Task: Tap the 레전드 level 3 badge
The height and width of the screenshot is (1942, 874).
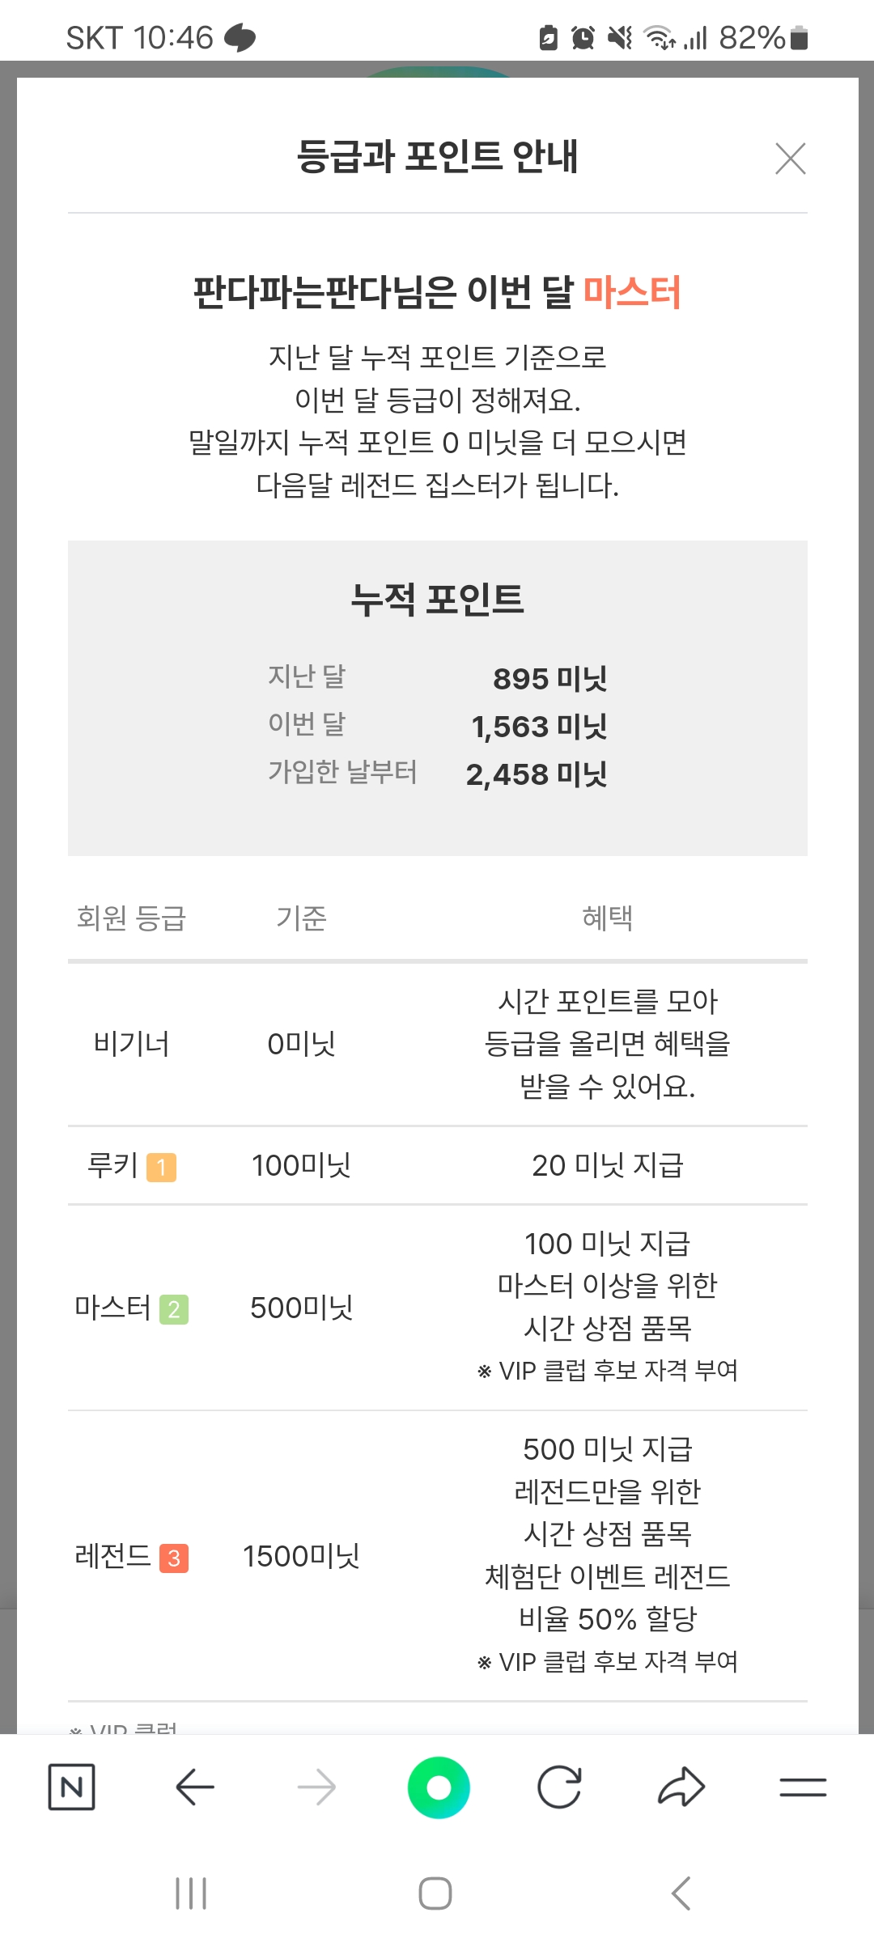Action: [x=174, y=1558]
